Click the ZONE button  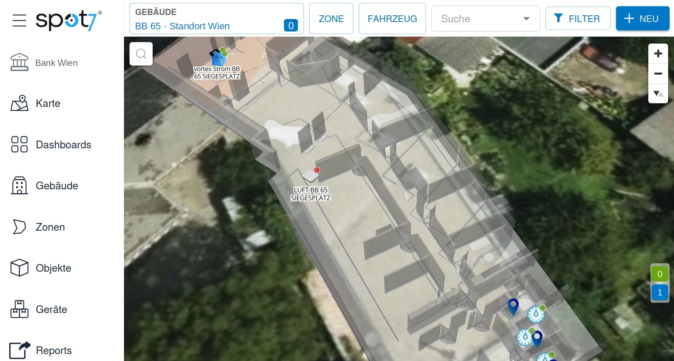pos(331,19)
